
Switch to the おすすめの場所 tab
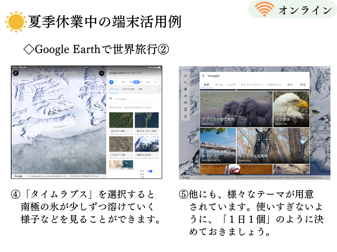[129, 89]
